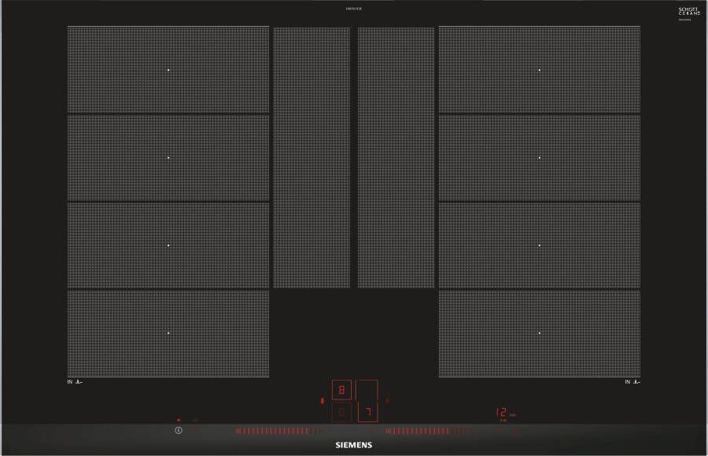The height and width of the screenshot is (456, 708).
Task: Select the tall center-left cooking strip
Action: (x=312, y=157)
